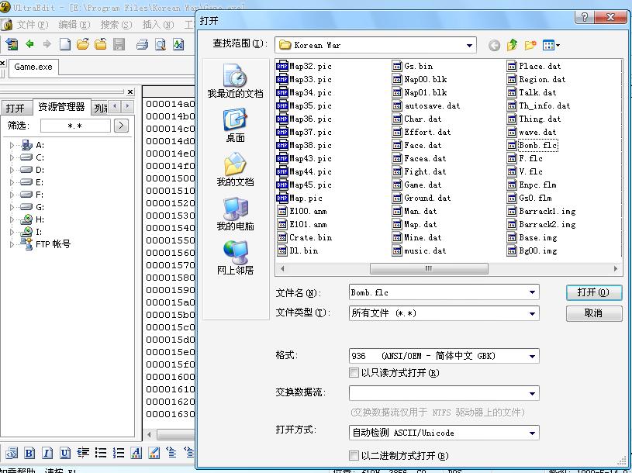This screenshot has width=632, height=473.
Task: Open the 编辑 menu
Action: tap(74, 25)
